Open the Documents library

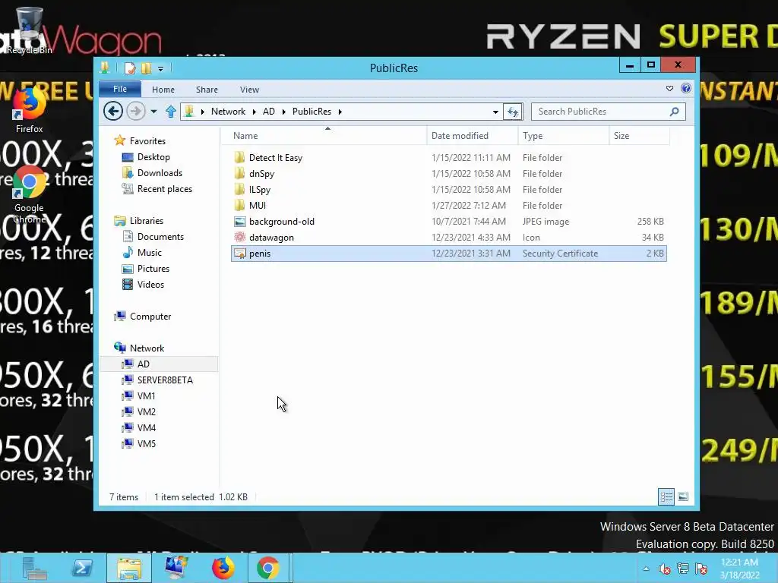[160, 237]
